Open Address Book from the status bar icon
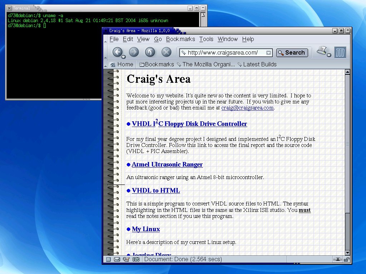This screenshot has width=366, height=274. tap(136, 259)
